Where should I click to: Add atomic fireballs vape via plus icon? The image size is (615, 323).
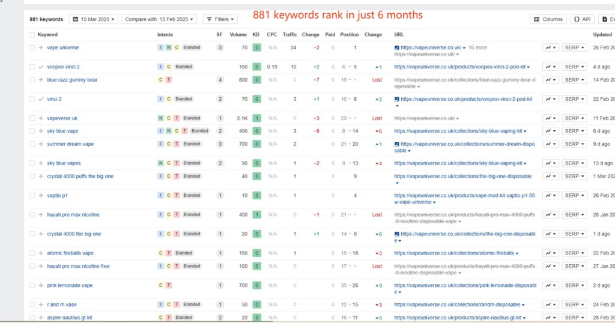(41, 253)
